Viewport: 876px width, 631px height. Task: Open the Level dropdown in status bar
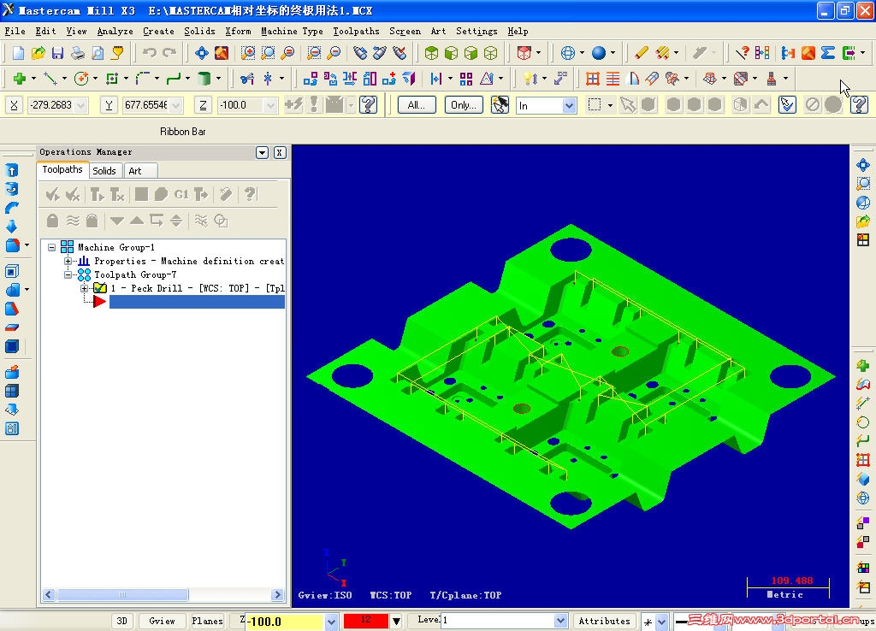click(561, 621)
